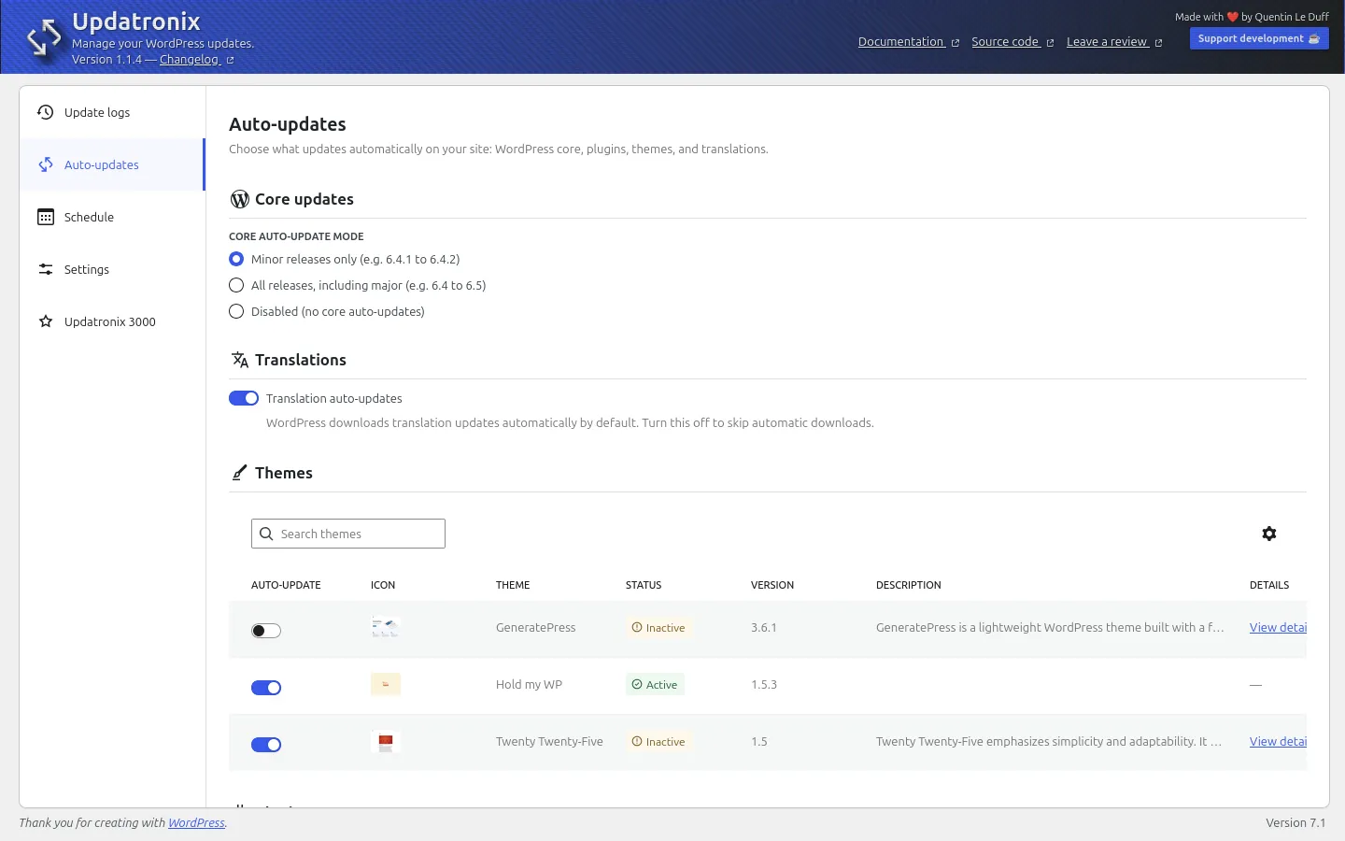Click the AUTO-UPDATE column header
This screenshot has width=1345, height=841.
pos(286,585)
